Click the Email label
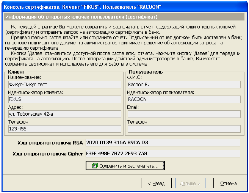 tap(133, 107)
